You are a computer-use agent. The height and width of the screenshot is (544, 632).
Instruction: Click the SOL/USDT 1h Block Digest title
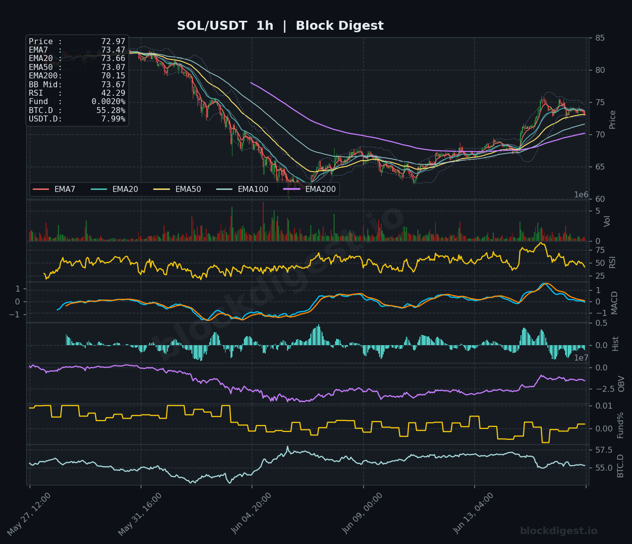[x=280, y=26]
